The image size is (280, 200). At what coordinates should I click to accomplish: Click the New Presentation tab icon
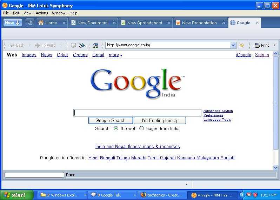[178, 23]
